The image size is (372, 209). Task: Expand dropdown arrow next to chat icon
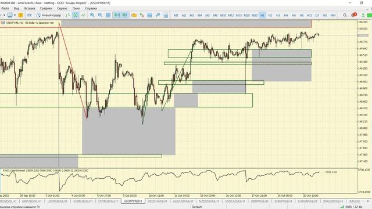pos(15,15)
